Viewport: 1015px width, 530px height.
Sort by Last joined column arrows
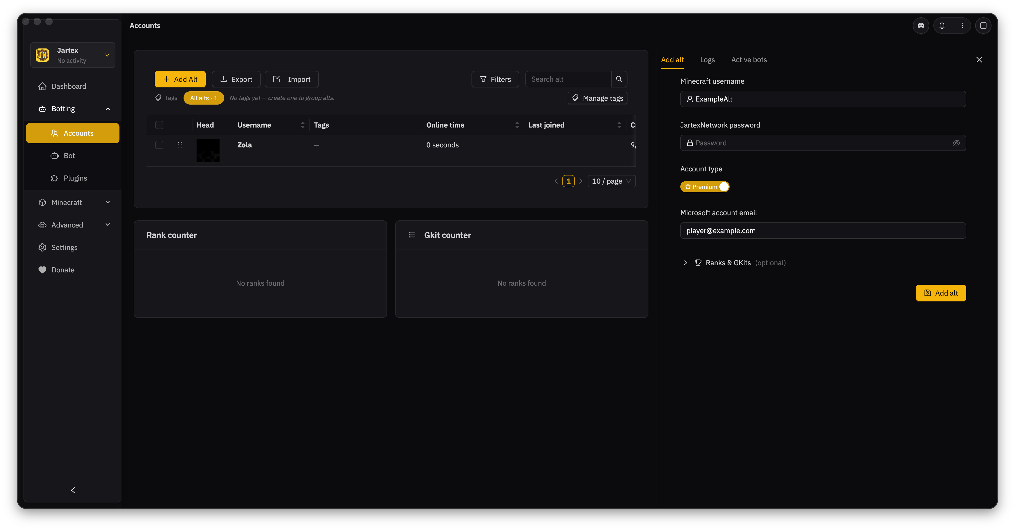click(x=619, y=125)
